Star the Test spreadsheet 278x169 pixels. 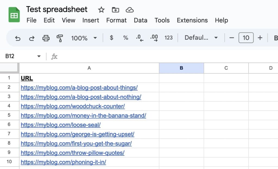101,10
